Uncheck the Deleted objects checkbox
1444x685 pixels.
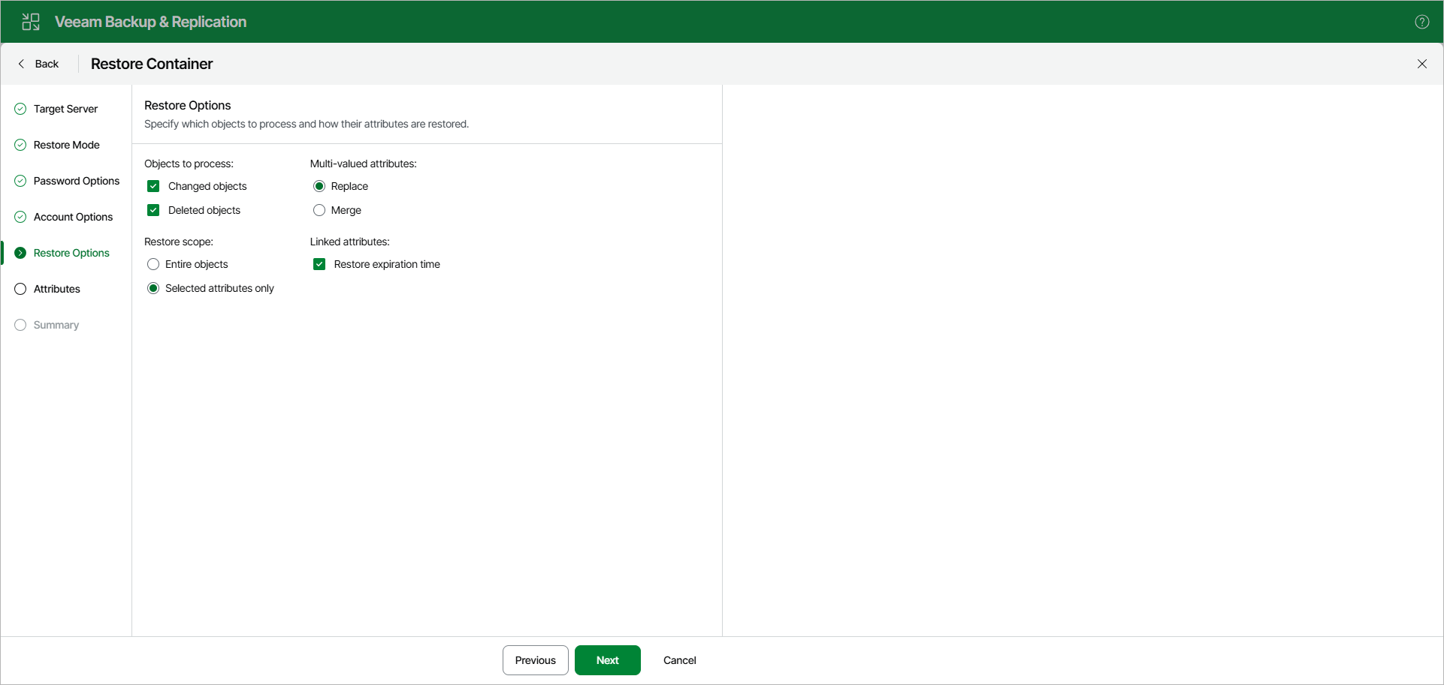(x=153, y=210)
